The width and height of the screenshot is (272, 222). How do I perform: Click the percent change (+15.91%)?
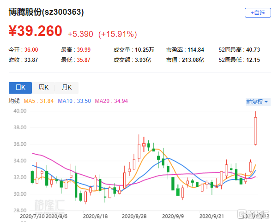[x=118, y=34]
